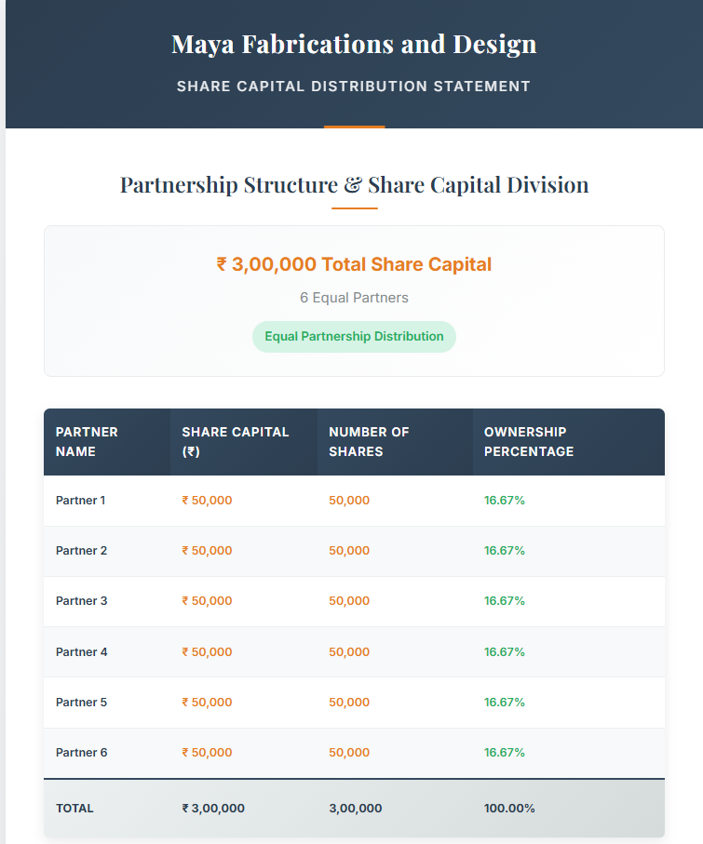Click Partner 6's ₹ 50,000 share capital

coord(207,753)
